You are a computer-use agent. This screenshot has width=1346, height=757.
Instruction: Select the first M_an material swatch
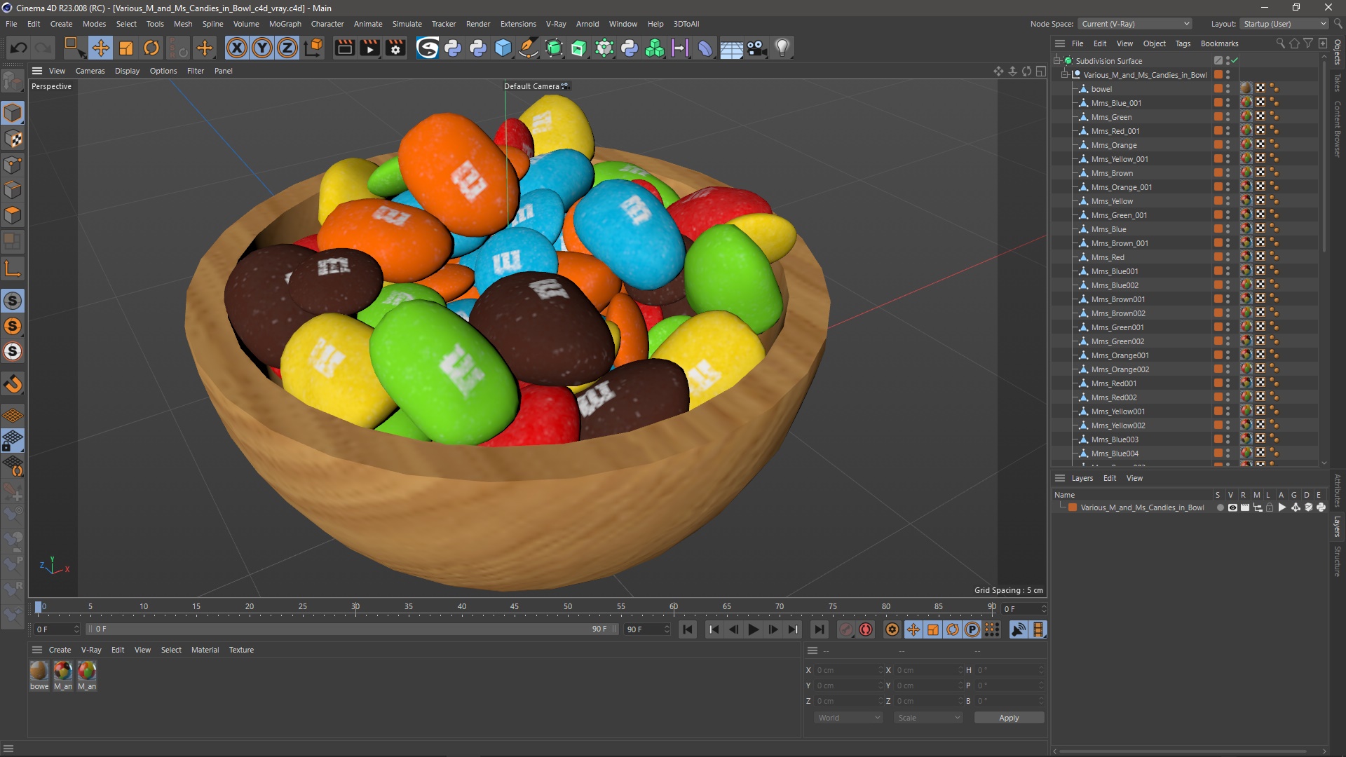click(x=63, y=671)
